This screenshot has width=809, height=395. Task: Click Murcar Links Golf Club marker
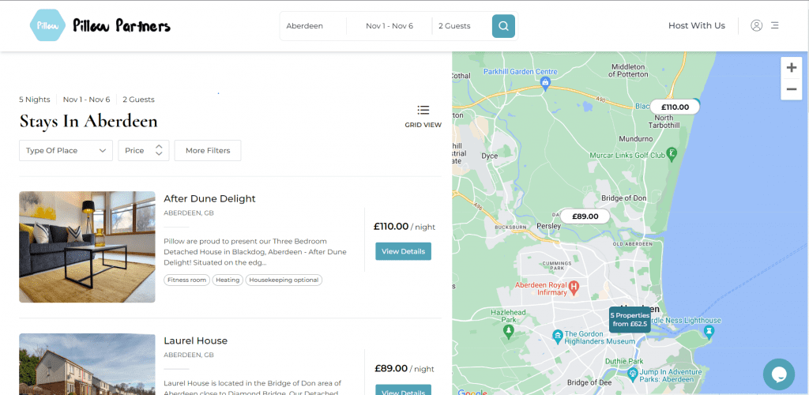tap(672, 153)
